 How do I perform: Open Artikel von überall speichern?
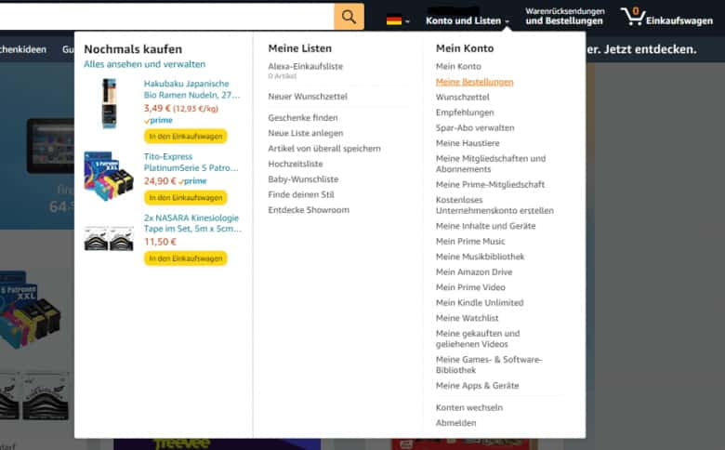click(324, 149)
